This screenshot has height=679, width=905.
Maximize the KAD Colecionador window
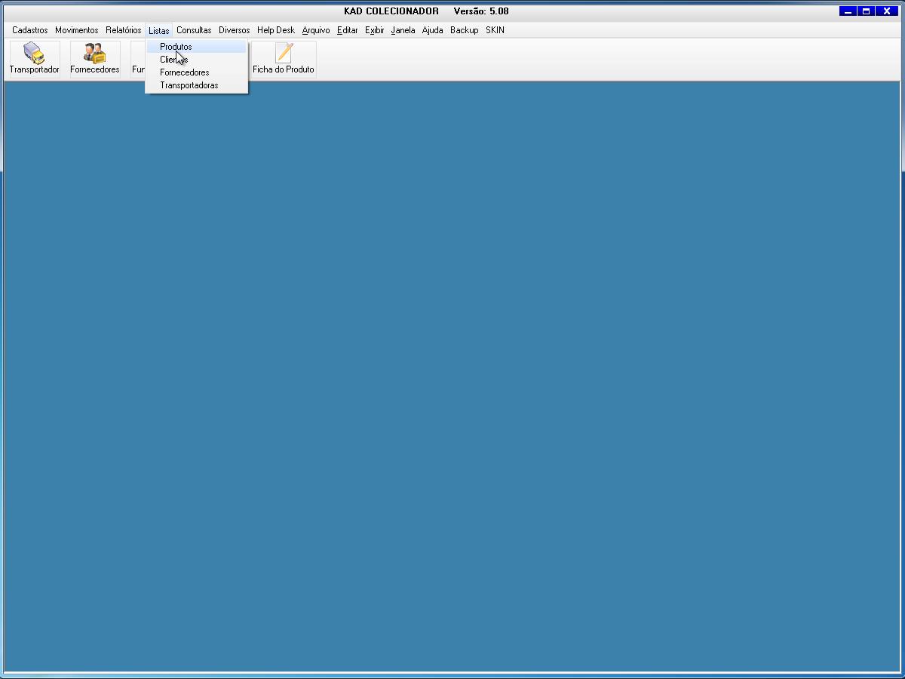pyautogui.click(x=867, y=11)
